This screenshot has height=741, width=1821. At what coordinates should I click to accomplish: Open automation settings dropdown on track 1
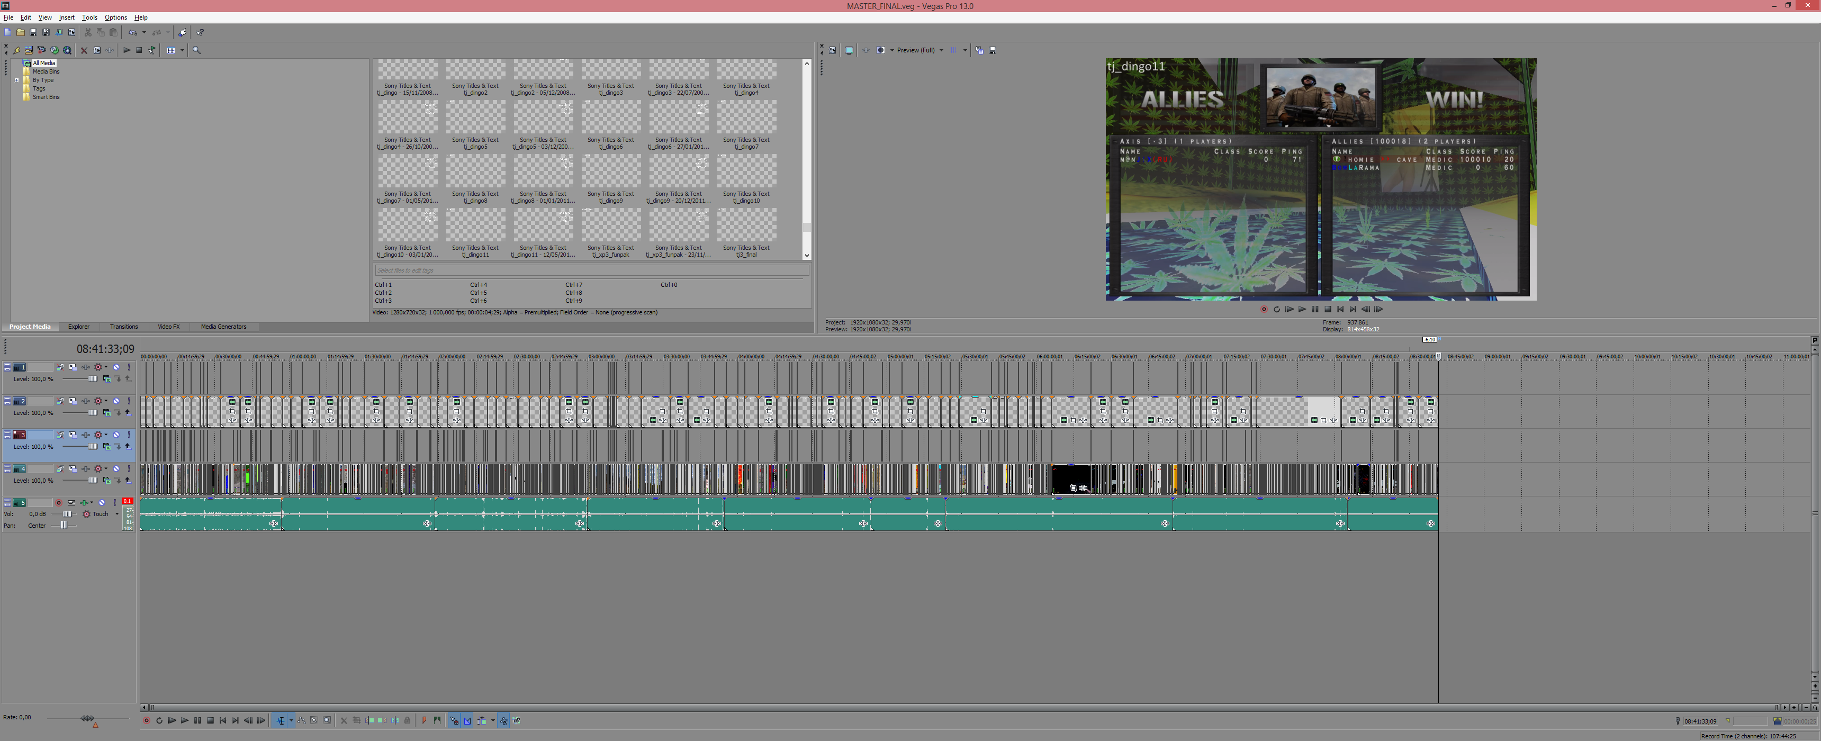[106, 367]
